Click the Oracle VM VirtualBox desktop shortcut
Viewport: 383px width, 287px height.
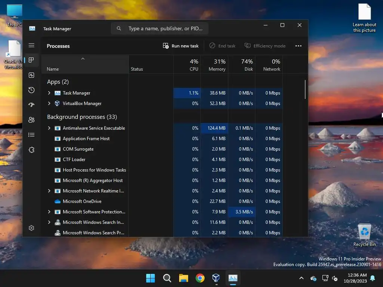(x=13, y=55)
